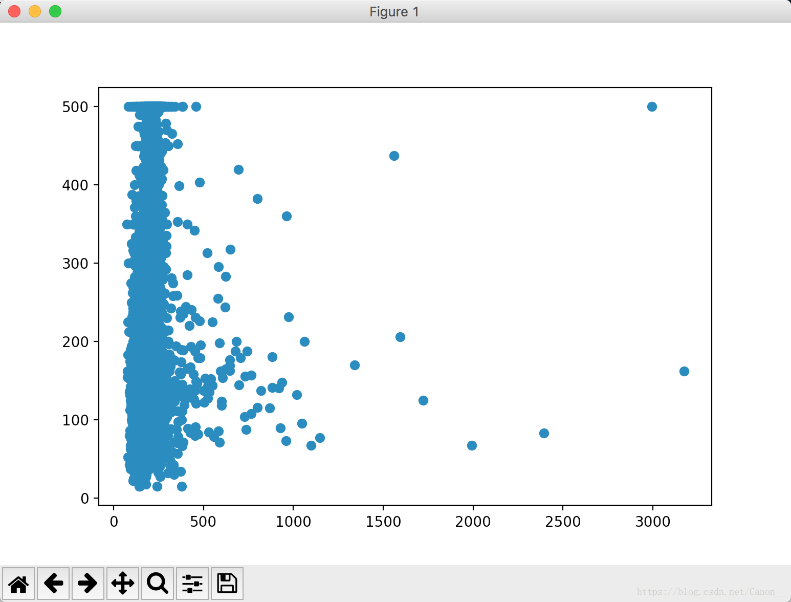Maximize the Figure 1 window
This screenshot has width=791, height=602.
pos(55,11)
